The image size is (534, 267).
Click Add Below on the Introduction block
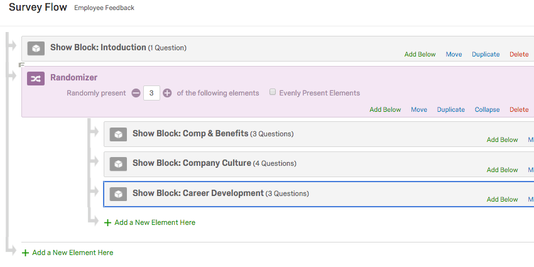coord(420,55)
